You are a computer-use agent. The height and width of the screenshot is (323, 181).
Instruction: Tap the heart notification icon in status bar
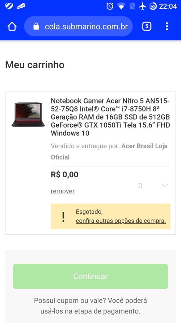[x=9, y=6]
